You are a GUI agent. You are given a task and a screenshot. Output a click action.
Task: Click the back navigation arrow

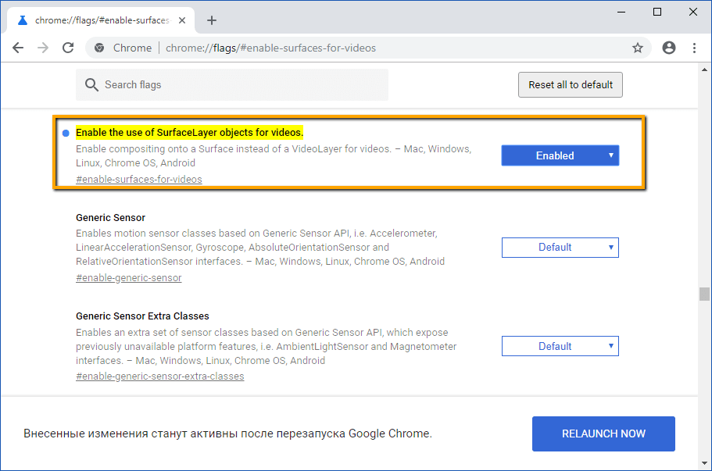tap(18, 48)
